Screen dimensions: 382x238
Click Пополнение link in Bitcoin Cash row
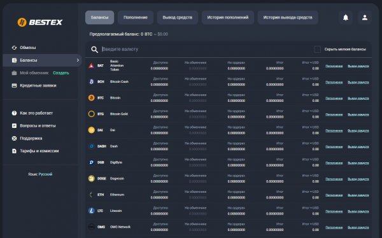point(334,82)
